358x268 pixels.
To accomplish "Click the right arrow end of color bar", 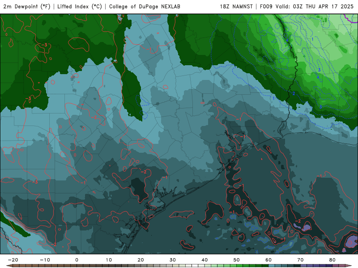I will coord(349,266).
